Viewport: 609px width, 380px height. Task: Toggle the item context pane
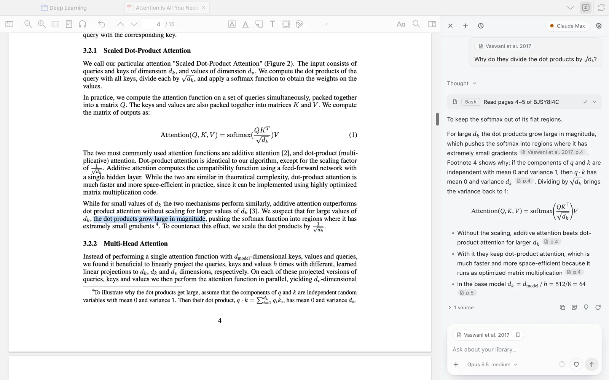432,24
